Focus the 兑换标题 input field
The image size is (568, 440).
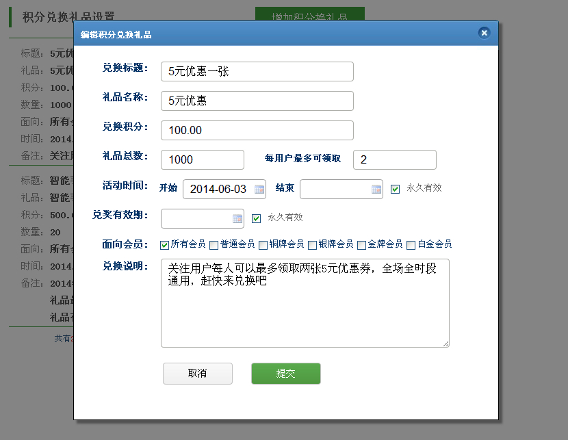257,71
